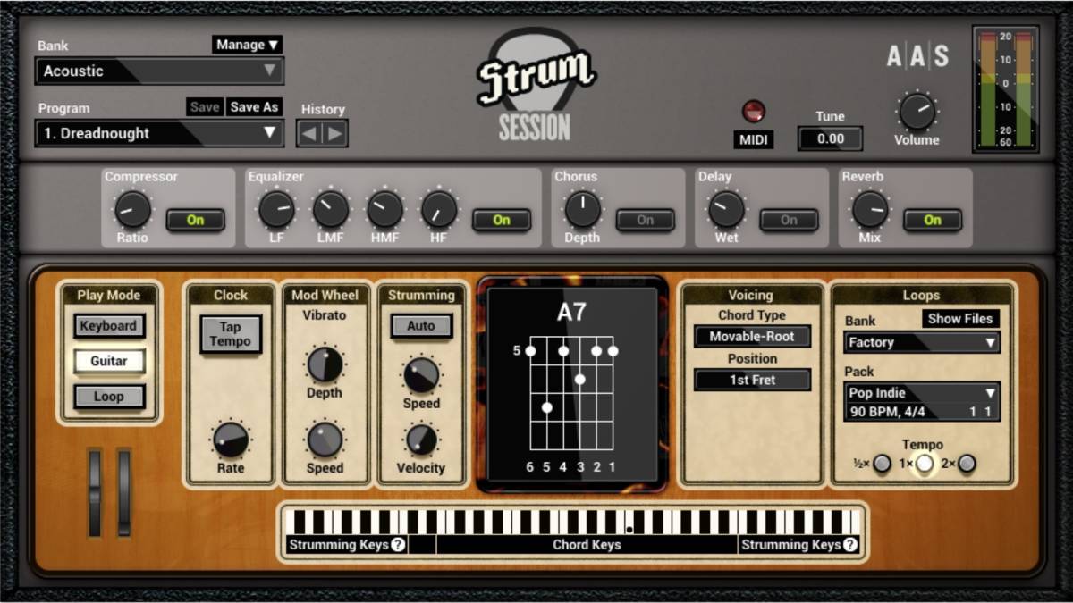1073x603 pixels.
Task: Click the History forward arrow
Action: pos(334,134)
